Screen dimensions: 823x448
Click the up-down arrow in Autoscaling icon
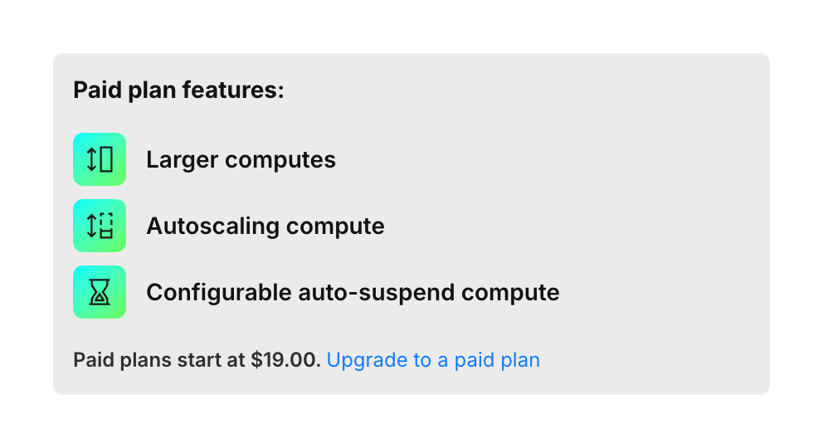92,226
